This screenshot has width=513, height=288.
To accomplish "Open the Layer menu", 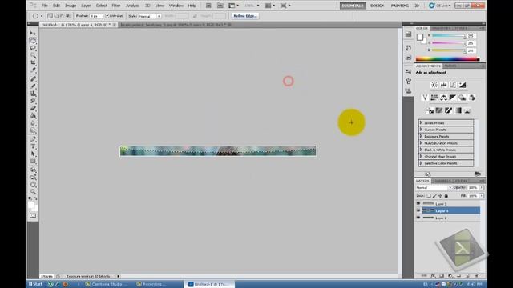I will click(x=86, y=6).
